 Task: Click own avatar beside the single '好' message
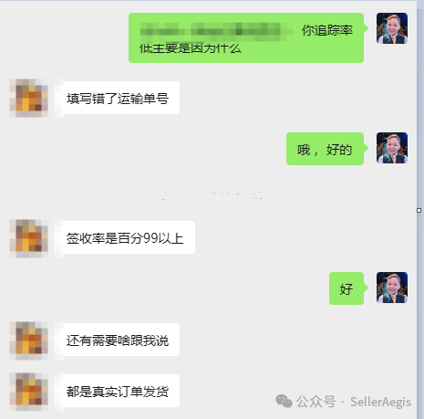tap(392, 288)
